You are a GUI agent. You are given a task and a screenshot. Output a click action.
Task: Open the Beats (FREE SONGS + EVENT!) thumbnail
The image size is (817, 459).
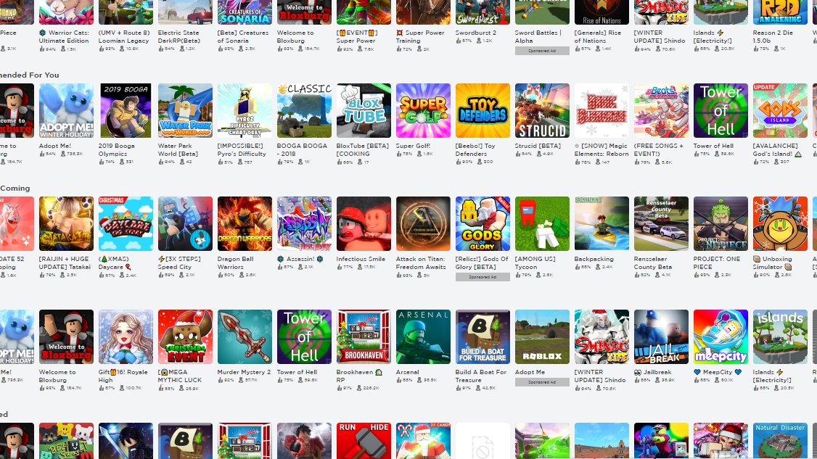661,110
